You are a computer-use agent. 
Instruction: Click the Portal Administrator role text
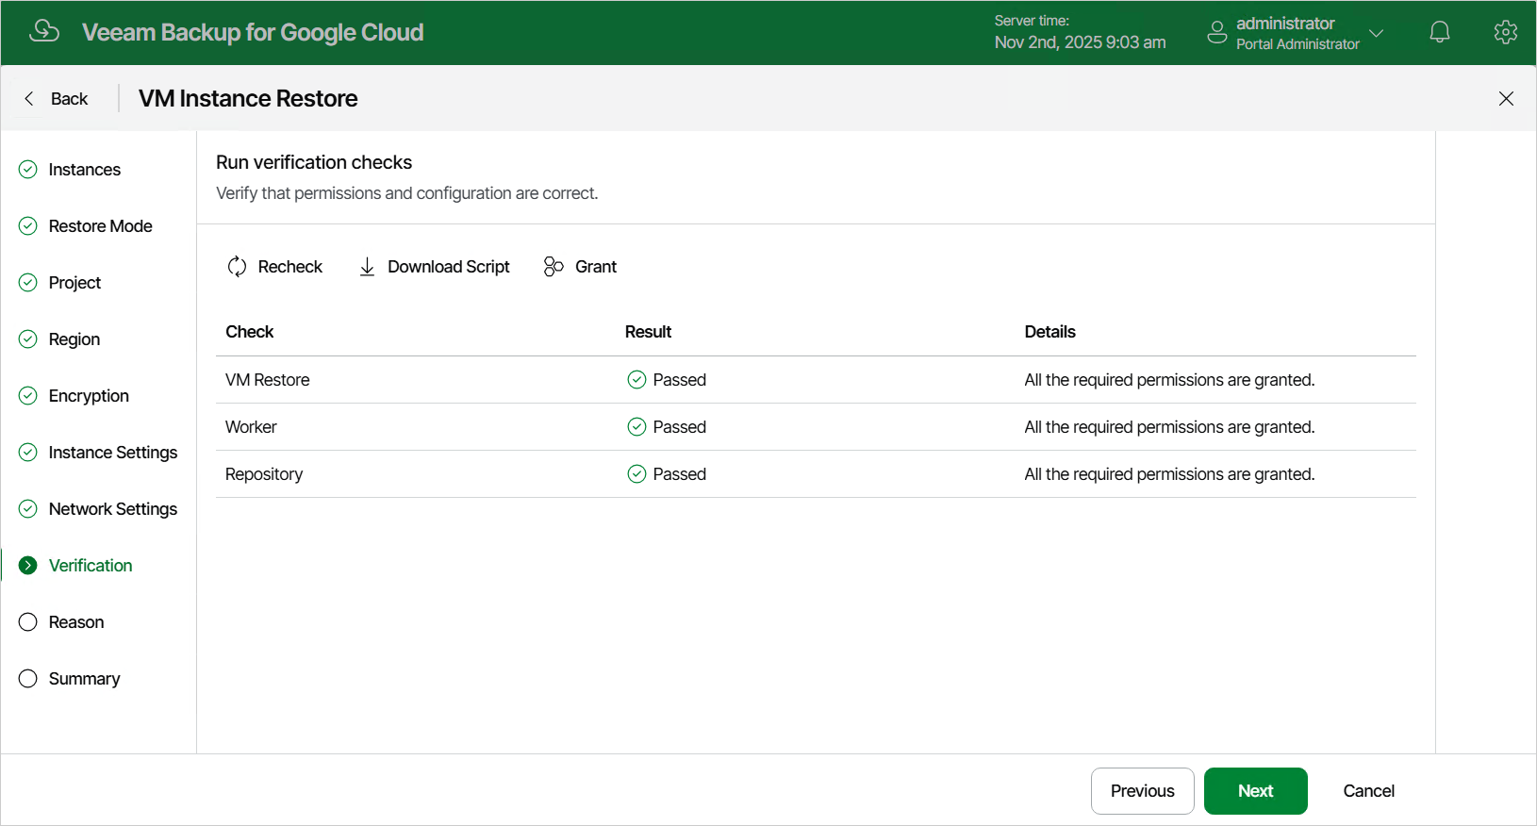point(1297,44)
